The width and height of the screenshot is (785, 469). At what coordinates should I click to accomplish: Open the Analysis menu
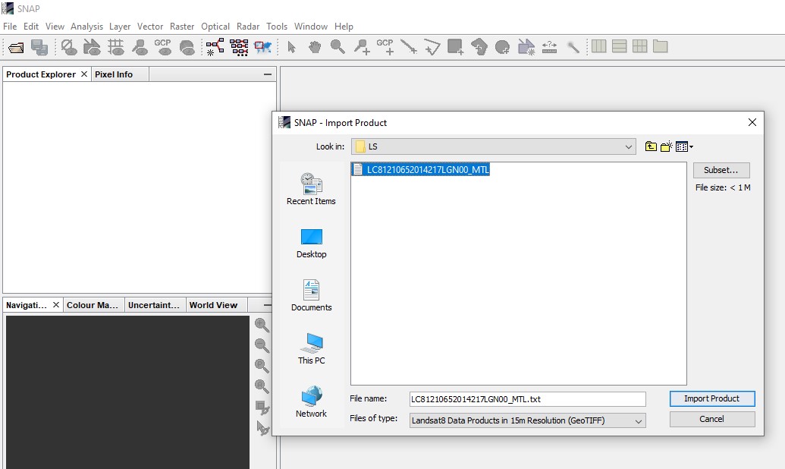(x=86, y=27)
